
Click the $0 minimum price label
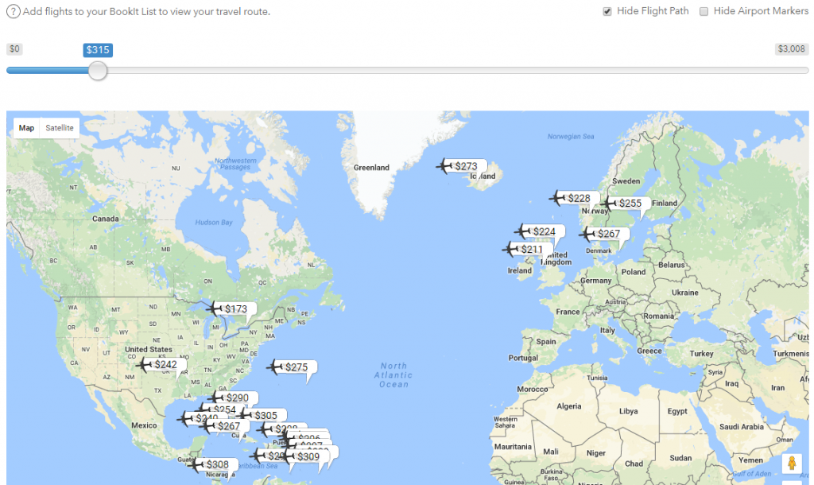click(x=14, y=49)
